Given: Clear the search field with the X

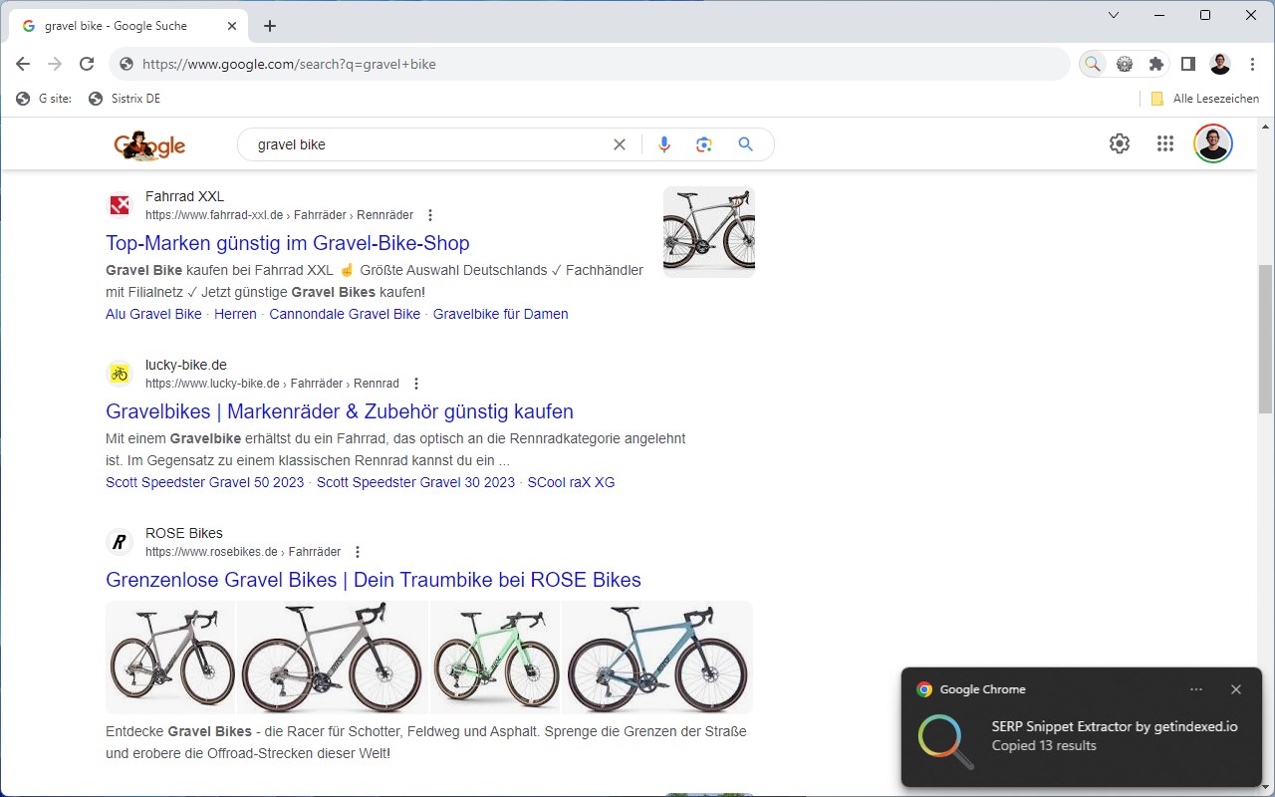Looking at the screenshot, I should [x=620, y=143].
